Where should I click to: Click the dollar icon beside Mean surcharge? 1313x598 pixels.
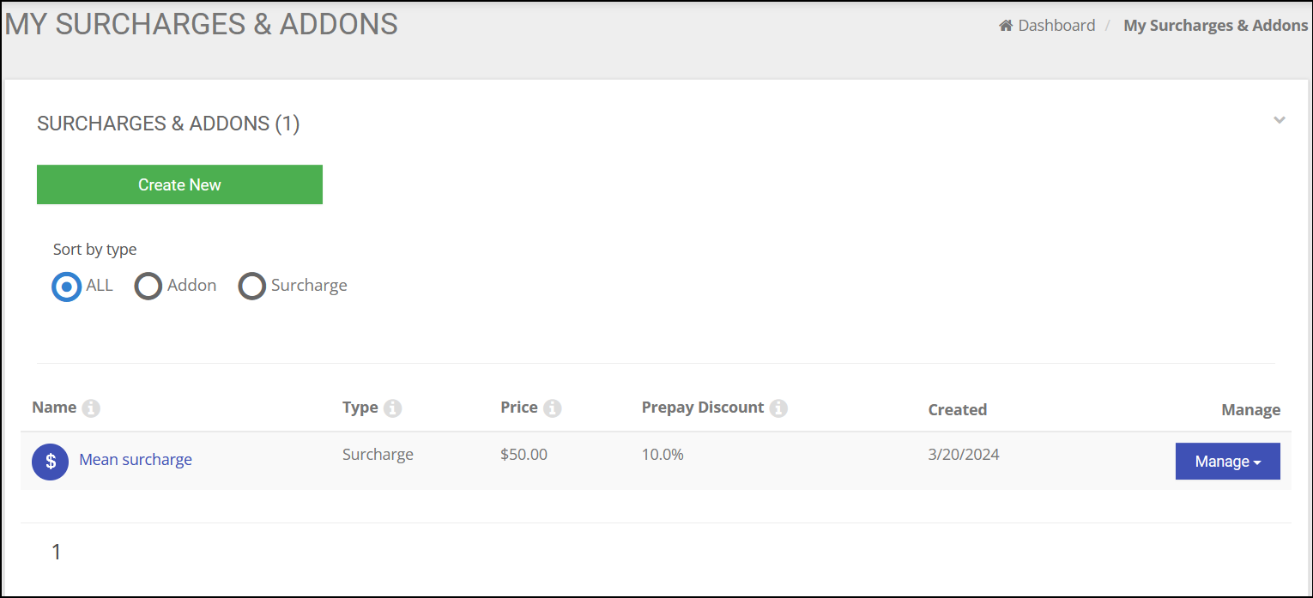(51, 462)
